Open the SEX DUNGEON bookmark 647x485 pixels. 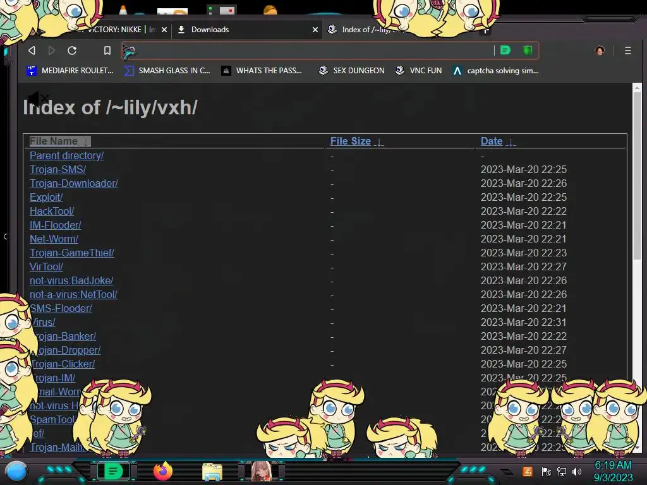pyautogui.click(x=351, y=71)
